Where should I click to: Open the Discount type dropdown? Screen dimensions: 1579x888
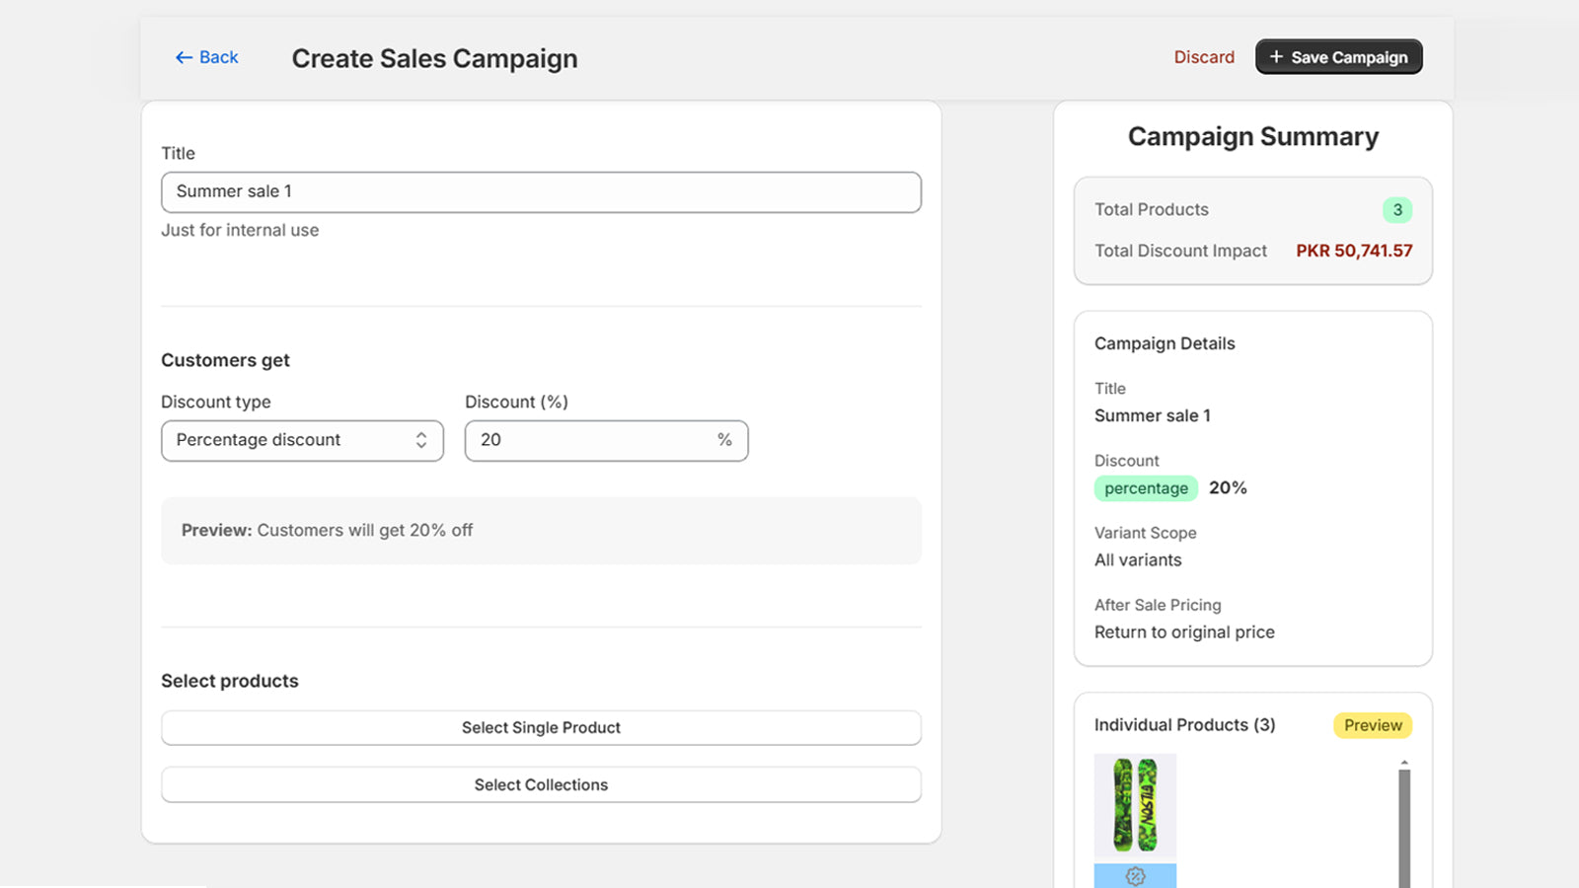click(302, 440)
